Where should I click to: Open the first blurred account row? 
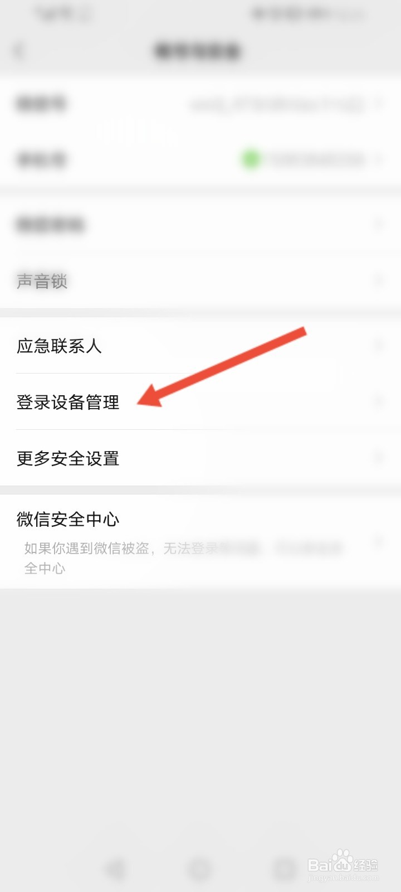[200, 103]
